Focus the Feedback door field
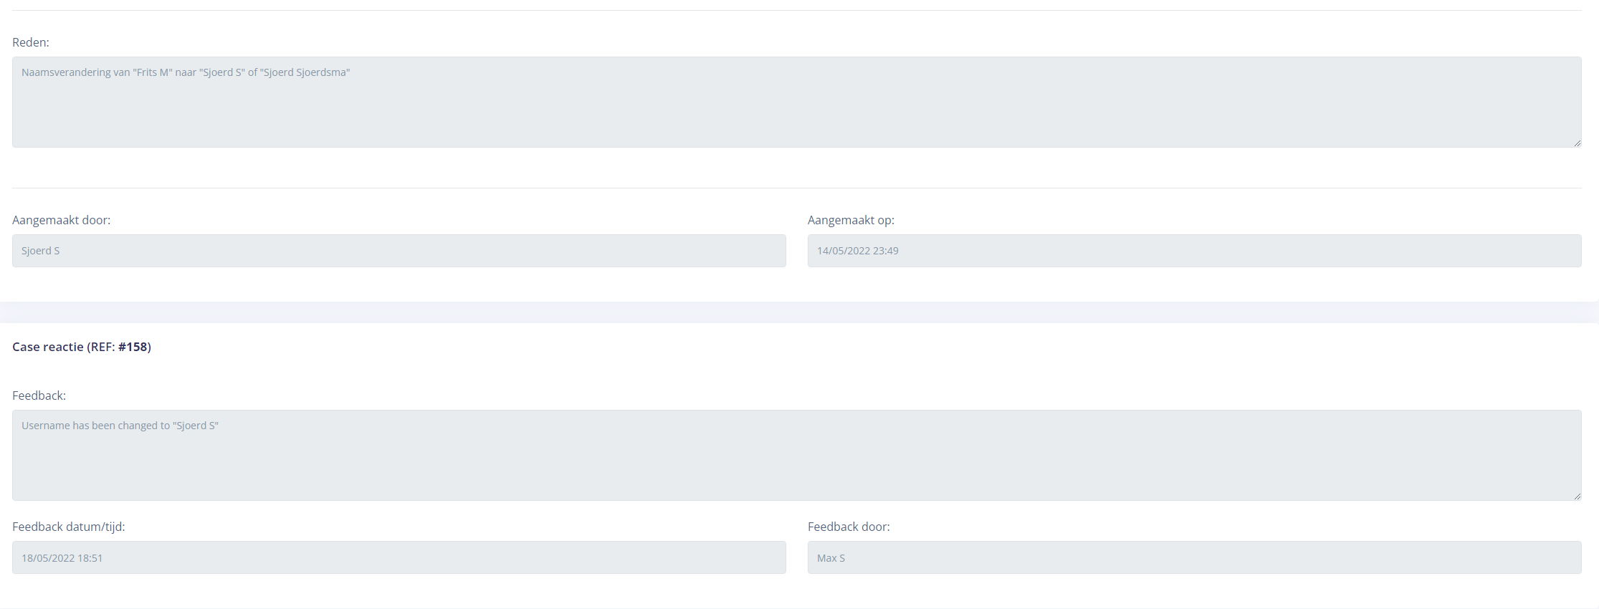 coord(1194,557)
